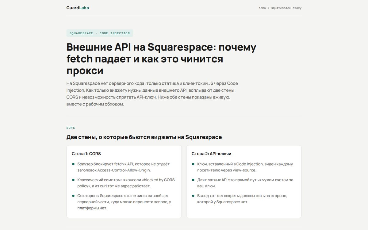This screenshot has width=368, height=230.
Task: Click bullet 'Со стороны Squarespace это не чинится'
Action: (x=124, y=202)
